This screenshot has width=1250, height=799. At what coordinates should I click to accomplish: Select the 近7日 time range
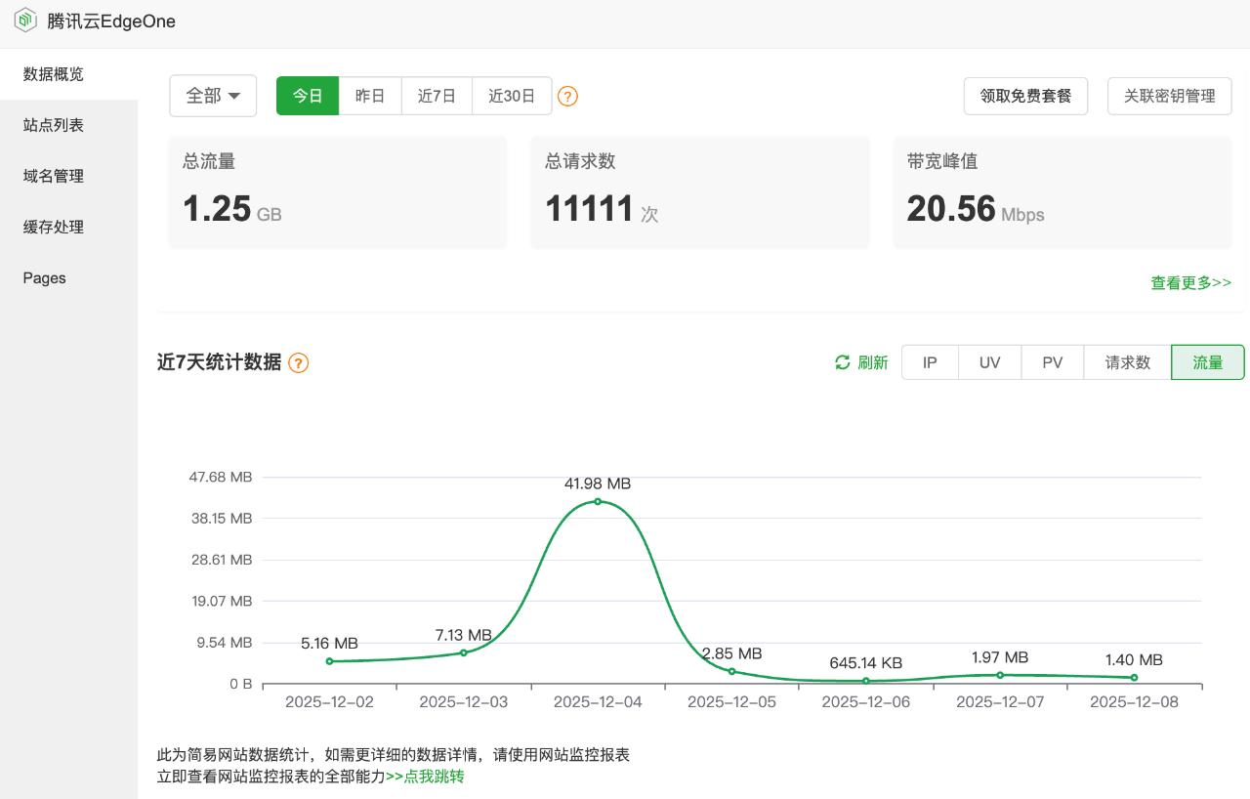point(437,96)
